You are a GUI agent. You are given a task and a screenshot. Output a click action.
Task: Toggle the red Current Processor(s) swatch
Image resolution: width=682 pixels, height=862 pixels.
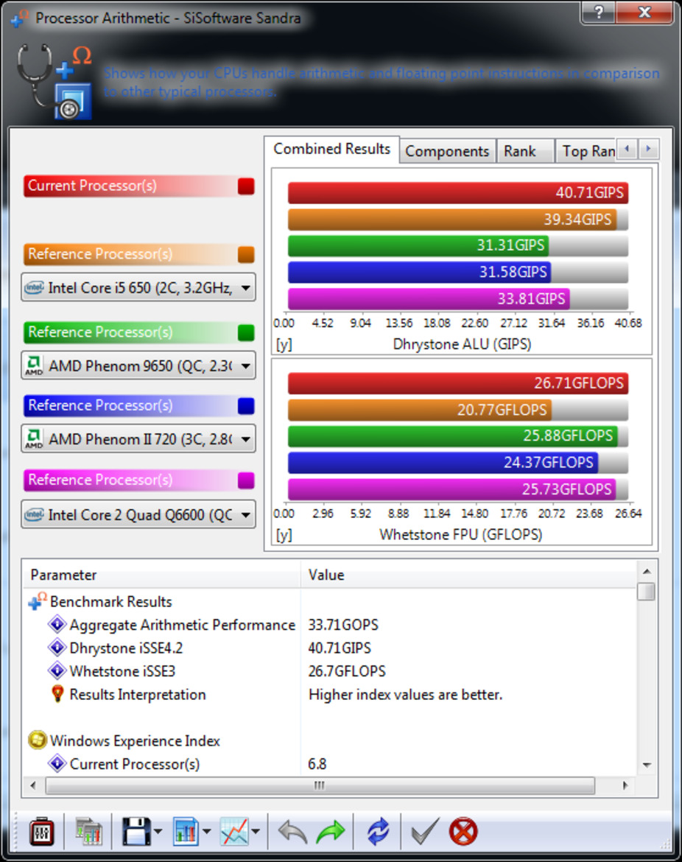tap(246, 186)
